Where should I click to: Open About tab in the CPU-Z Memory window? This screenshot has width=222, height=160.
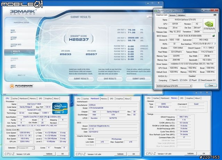coord(197,98)
